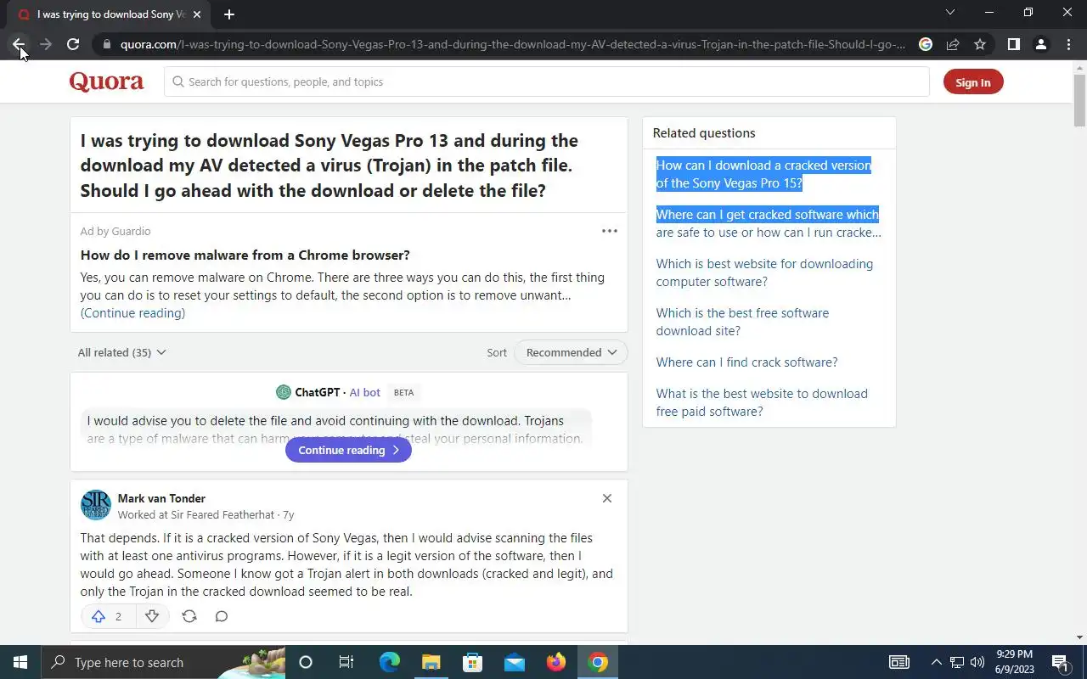
Task: Expand the All related (35) filter
Action: pos(121,352)
